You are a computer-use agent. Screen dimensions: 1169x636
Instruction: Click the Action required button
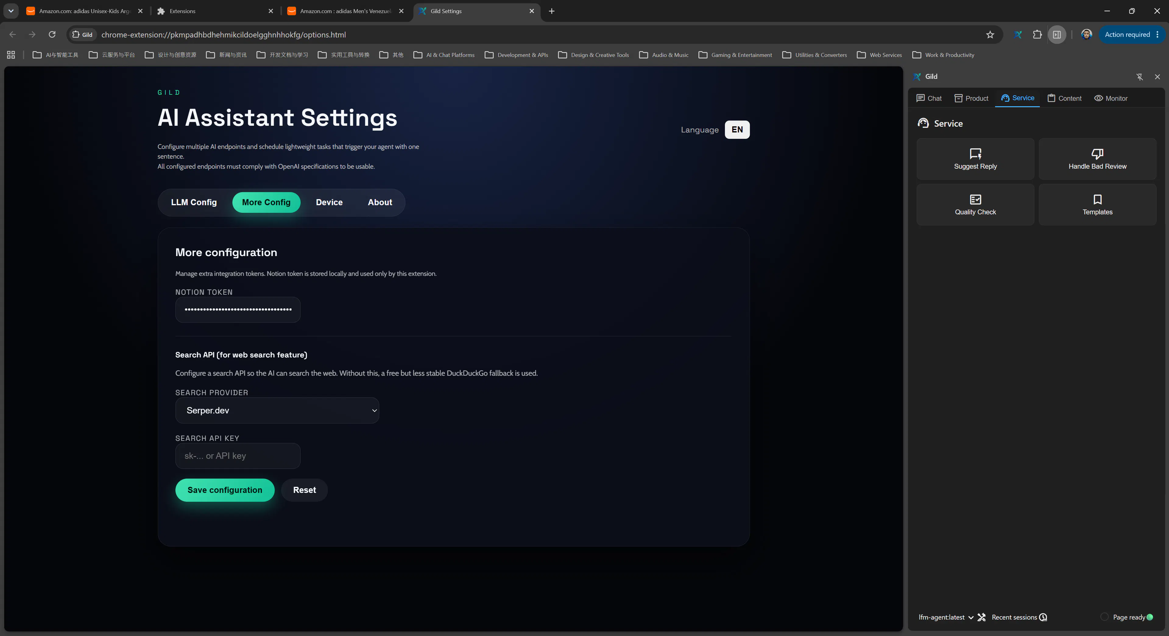1131,34
